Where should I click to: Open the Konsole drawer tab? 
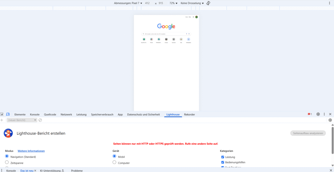tap(11, 170)
